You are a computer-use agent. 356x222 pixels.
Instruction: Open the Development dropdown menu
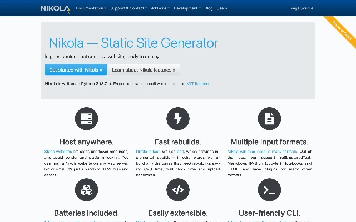point(187,8)
